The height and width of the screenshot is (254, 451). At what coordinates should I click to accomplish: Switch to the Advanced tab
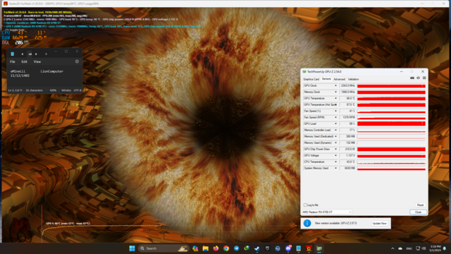(x=340, y=79)
